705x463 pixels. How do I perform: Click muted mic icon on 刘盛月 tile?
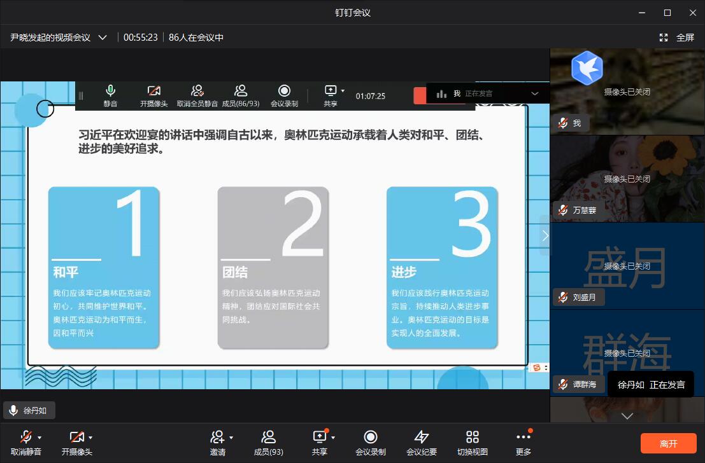pyautogui.click(x=563, y=297)
